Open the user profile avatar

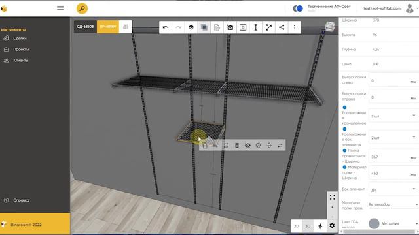click(410, 8)
